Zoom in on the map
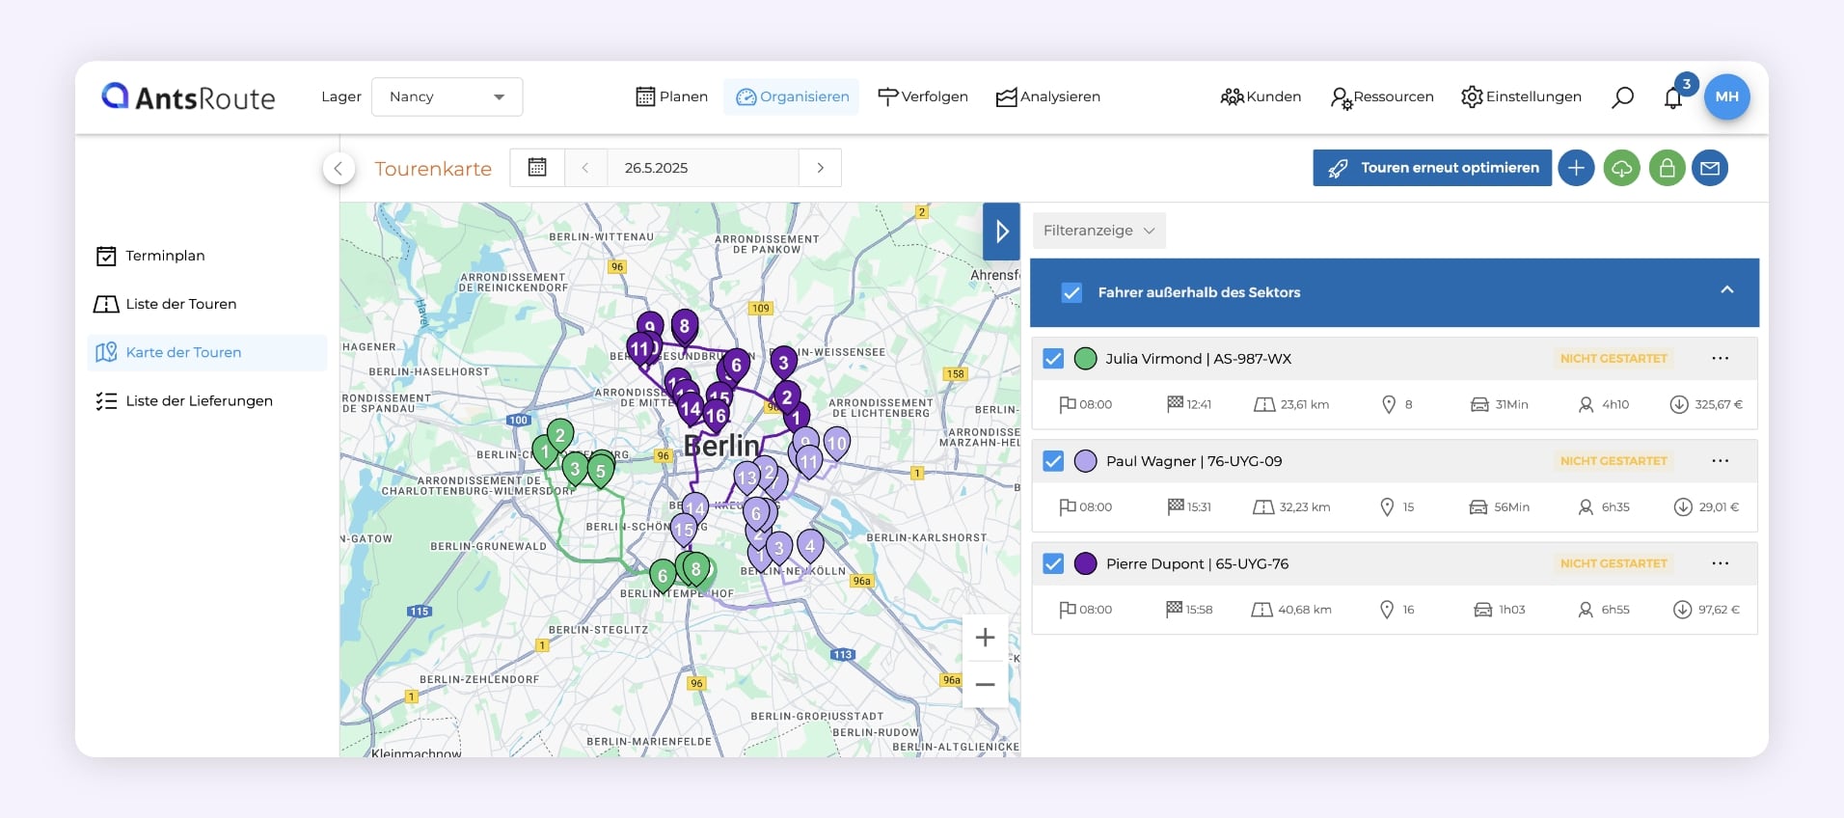The image size is (1844, 819). pyautogui.click(x=985, y=638)
